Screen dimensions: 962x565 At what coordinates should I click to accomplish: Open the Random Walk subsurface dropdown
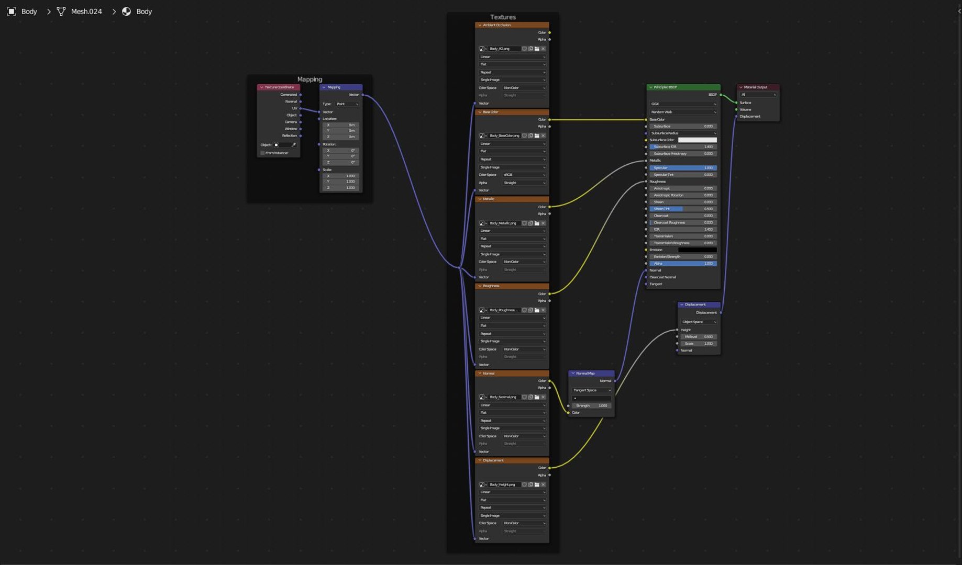coord(683,112)
